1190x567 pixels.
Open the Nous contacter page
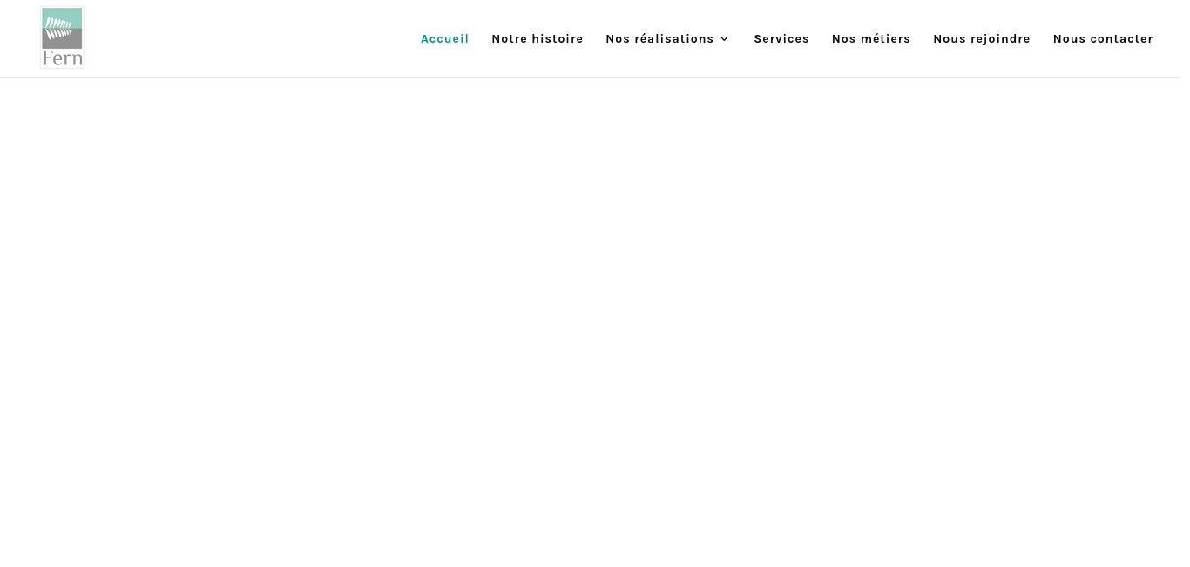(x=1102, y=39)
